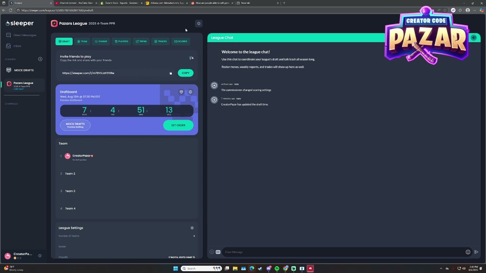Click the draft date 'Wed, Aug 13th' text

(80, 97)
